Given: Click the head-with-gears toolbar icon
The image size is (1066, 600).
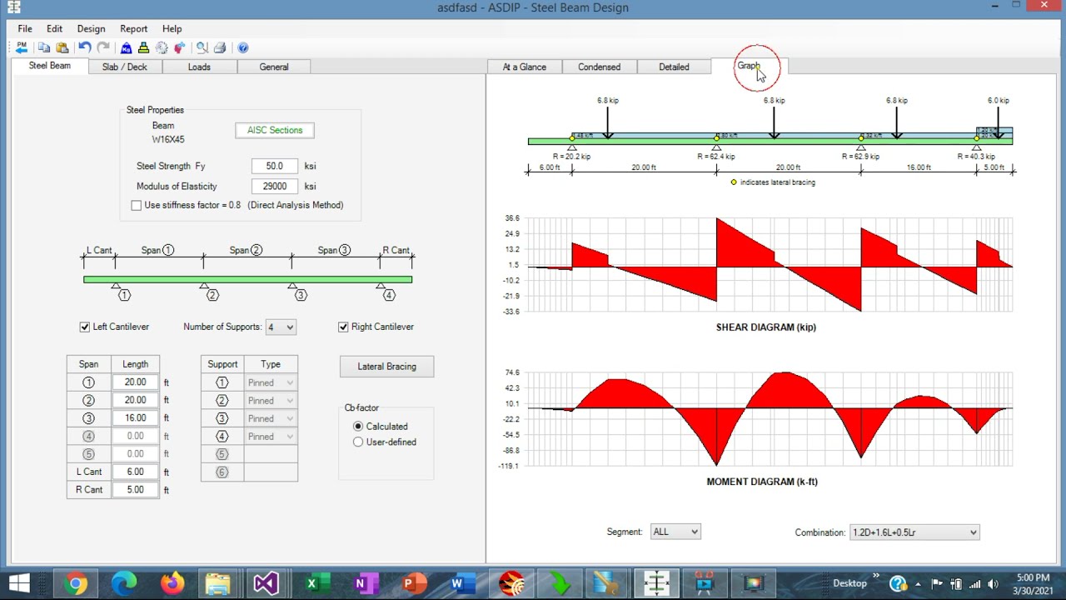Looking at the screenshot, I should 179,47.
